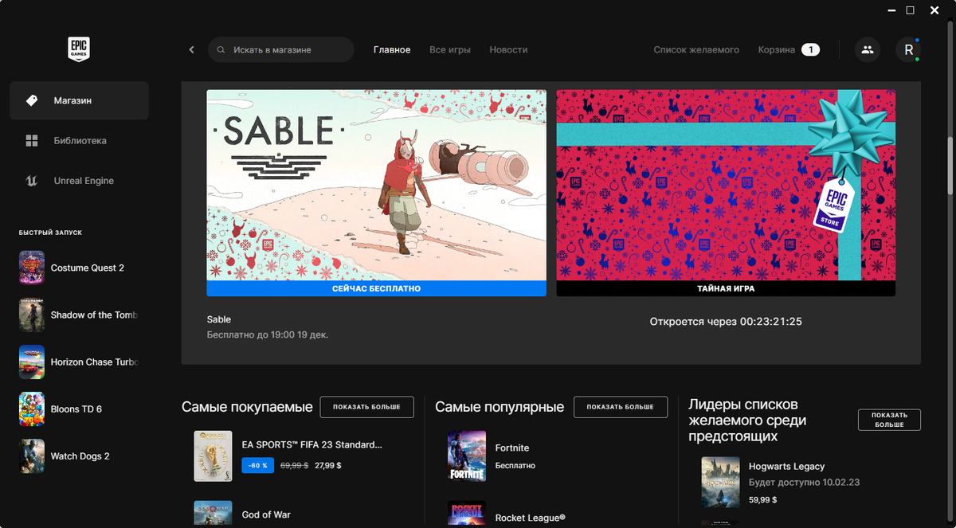The height and width of the screenshot is (528, 956).
Task: Click the Watch Dogs 2 label
Action: 80,456
